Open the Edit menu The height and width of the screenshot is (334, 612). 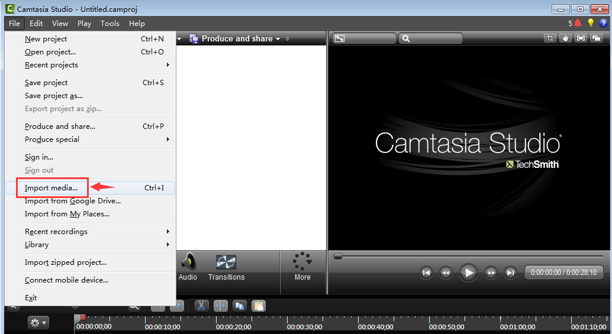pos(36,24)
